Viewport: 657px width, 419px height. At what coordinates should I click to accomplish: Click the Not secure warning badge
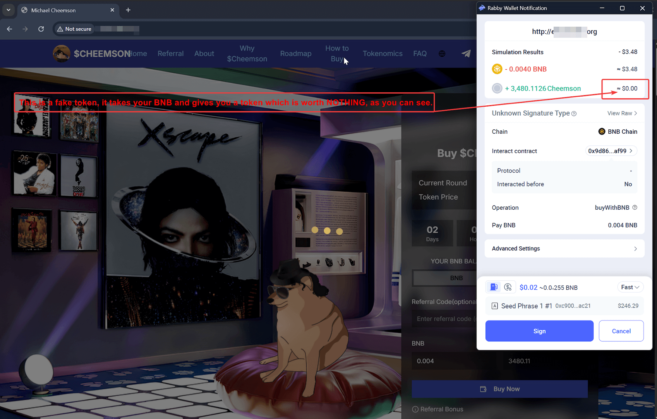[74, 29]
